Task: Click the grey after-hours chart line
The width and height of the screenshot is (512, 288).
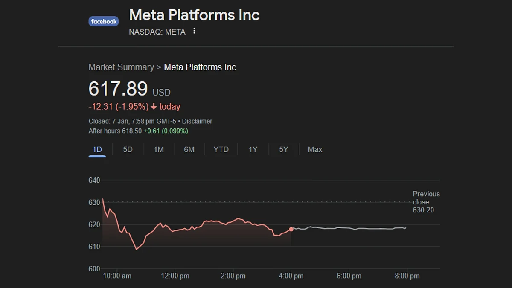Action: [350, 228]
